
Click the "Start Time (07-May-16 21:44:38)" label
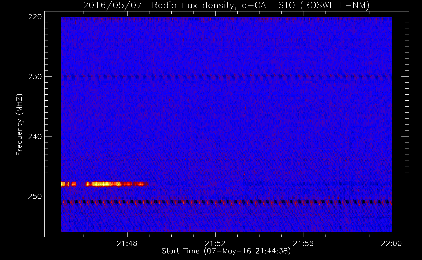coord(226,251)
